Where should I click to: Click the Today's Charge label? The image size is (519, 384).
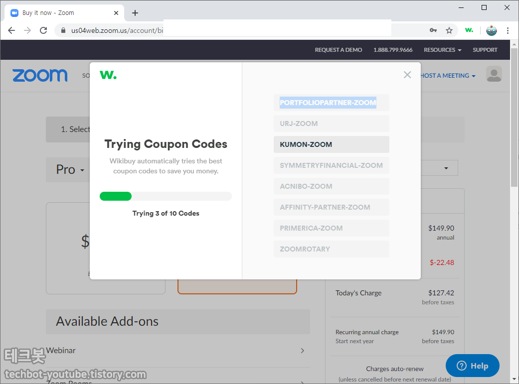coord(358,293)
